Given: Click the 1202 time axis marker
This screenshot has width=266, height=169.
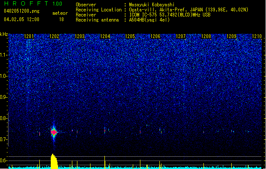Looking at the screenshot, I should [x=54, y=36].
